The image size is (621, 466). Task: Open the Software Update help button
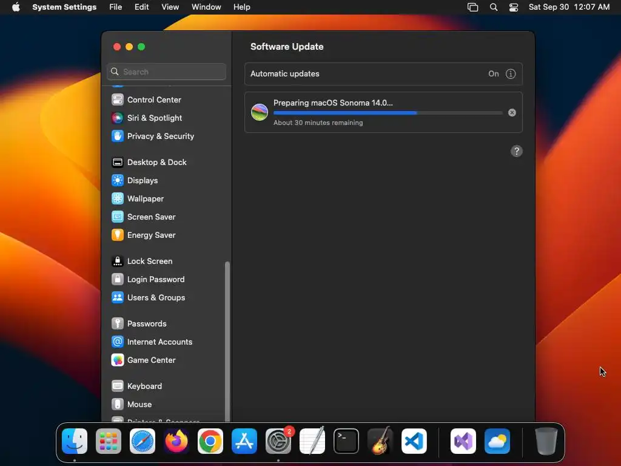[x=517, y=151]
